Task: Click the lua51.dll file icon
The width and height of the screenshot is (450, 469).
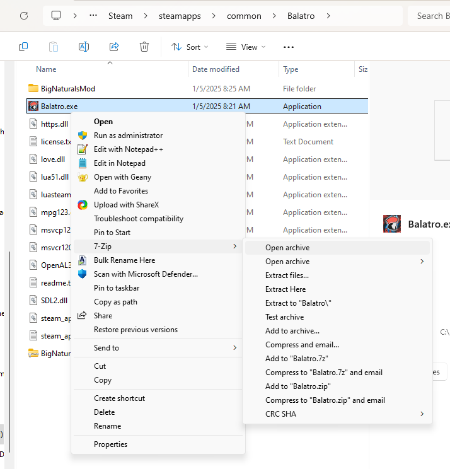Action: 33,177
